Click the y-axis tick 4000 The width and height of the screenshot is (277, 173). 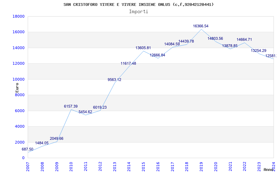point(20,127)
